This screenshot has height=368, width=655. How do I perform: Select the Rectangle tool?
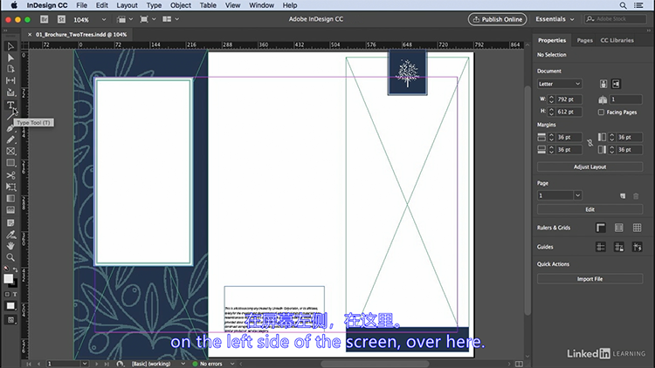10,163
